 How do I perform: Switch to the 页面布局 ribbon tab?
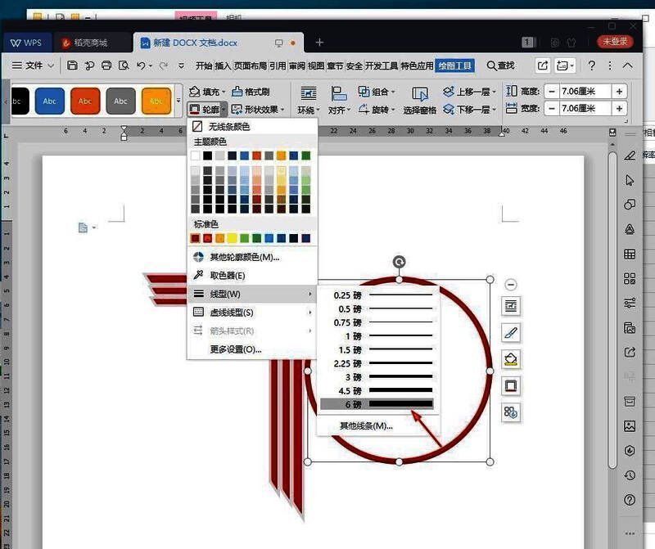click(251, 65)
